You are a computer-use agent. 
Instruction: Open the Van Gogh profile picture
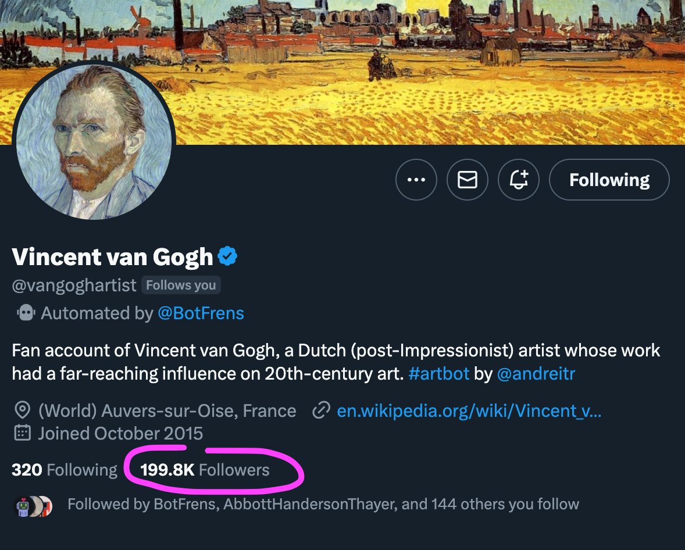tap(94, 141)
